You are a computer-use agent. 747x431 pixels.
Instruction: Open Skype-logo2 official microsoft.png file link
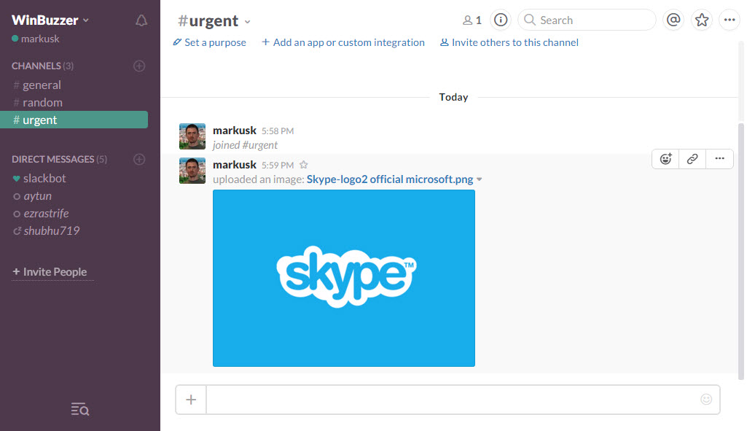390,179
